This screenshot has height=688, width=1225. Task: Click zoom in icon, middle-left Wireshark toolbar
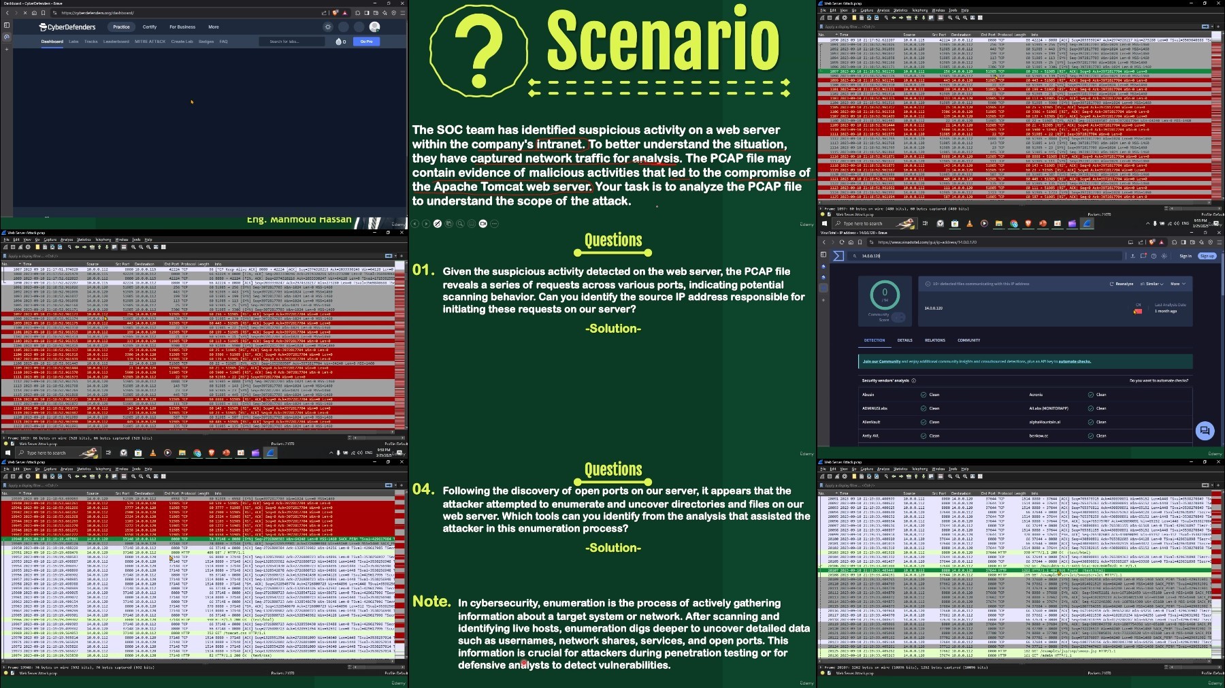tap(135, 247)
